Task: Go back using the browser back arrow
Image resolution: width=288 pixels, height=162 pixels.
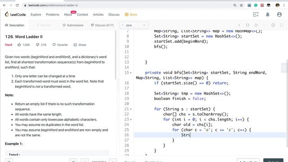Action: point(4,5)
